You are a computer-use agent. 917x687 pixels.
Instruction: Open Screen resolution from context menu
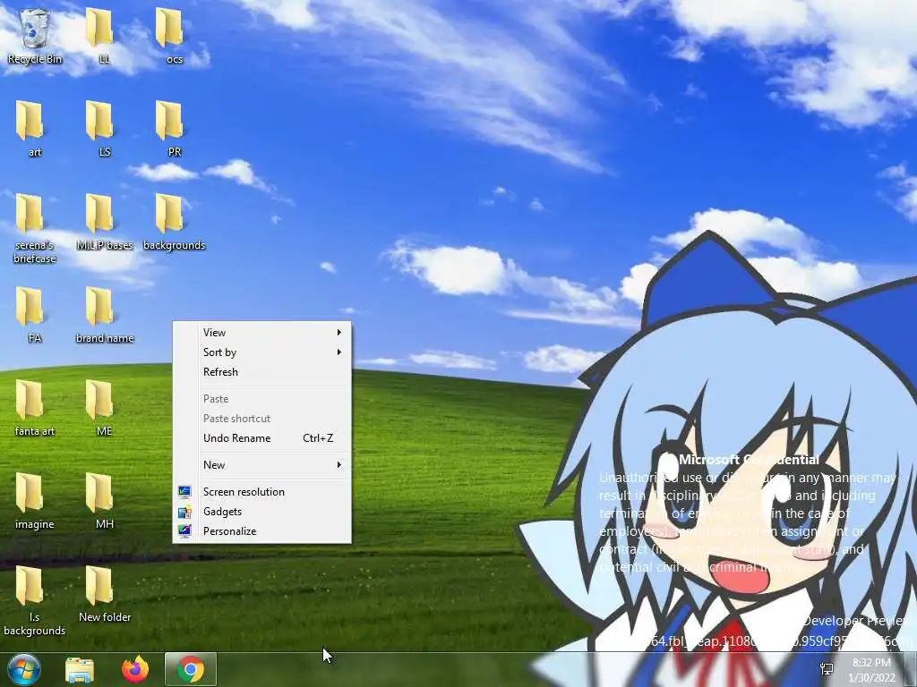click(262, 492)
